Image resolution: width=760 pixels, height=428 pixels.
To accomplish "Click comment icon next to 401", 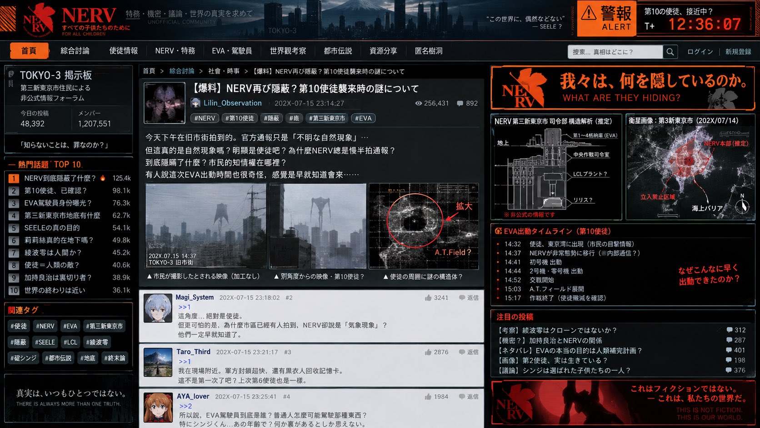I will click(729, 350).
